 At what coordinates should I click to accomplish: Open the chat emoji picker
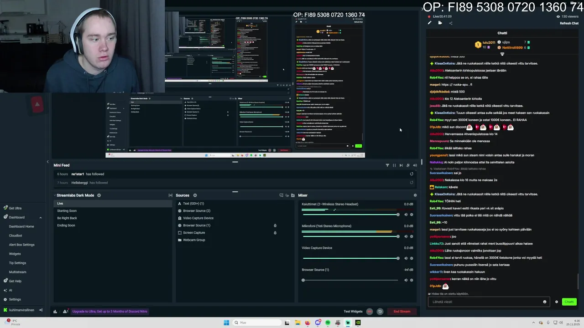pyautogui.click(x=545, y=302)
